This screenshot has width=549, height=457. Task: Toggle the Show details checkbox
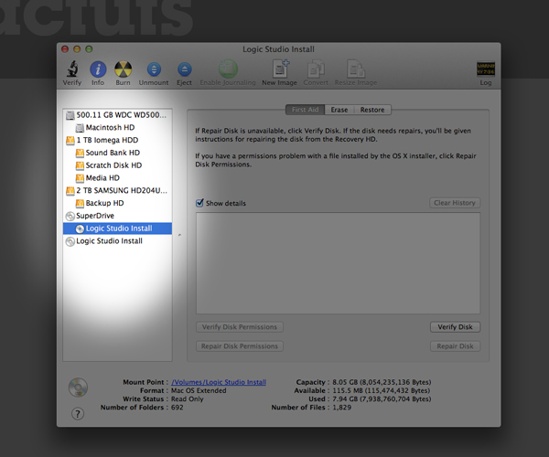coord(199,203)
